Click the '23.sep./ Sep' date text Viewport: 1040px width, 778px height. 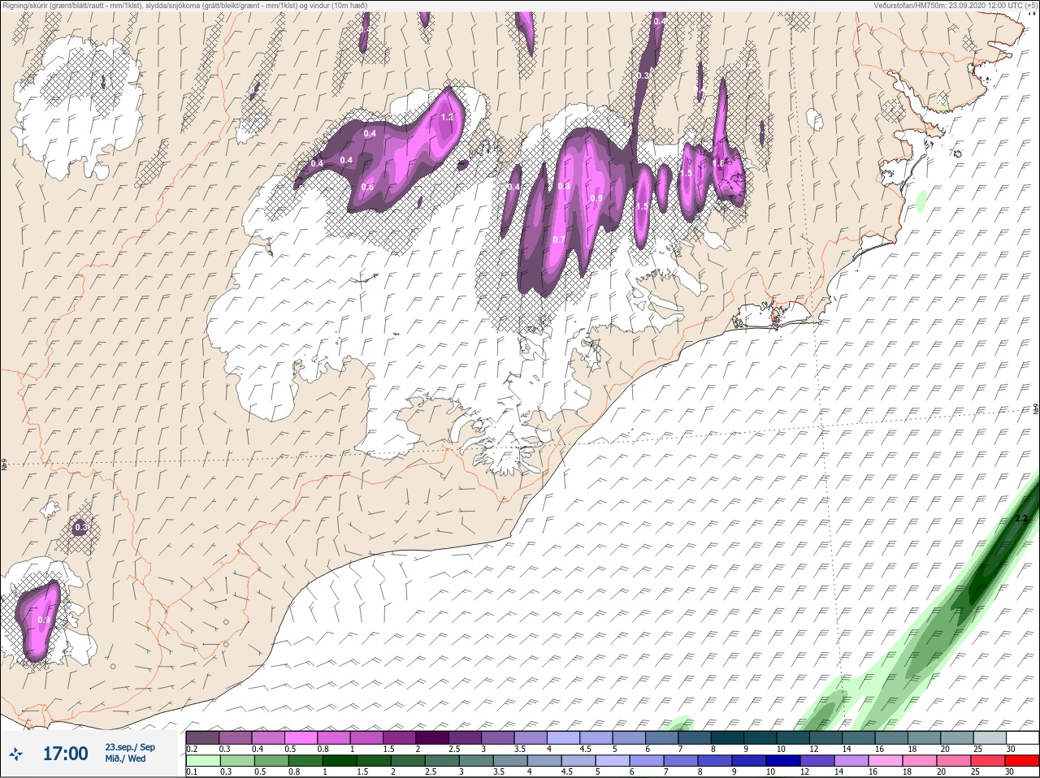click(130, 747)
